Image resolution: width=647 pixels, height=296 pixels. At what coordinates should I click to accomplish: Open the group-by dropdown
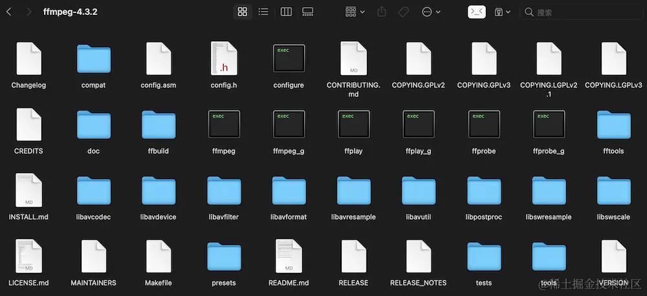(x=355, y=12)
